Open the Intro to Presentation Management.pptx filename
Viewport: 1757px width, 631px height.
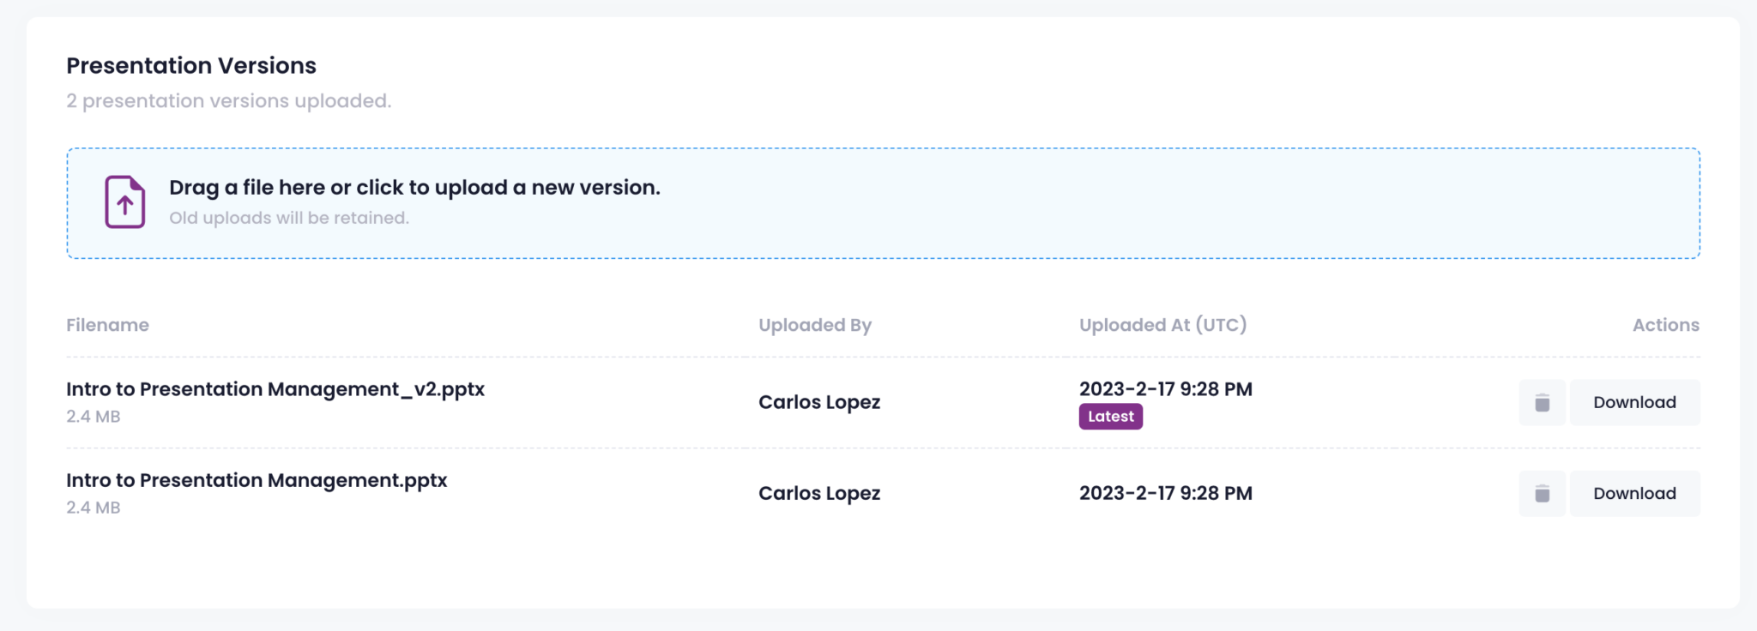257,480
